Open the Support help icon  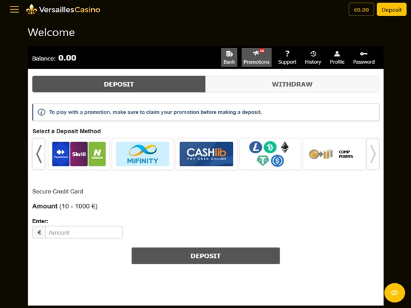coord(287,57)
